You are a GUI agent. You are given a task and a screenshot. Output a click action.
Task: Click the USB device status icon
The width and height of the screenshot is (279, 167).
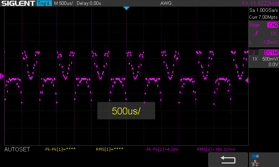(255, 156)
